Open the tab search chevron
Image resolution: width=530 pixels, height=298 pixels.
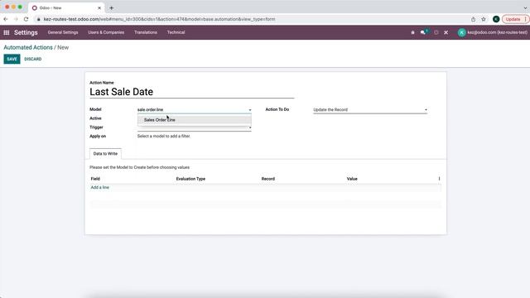coord(525,7)
